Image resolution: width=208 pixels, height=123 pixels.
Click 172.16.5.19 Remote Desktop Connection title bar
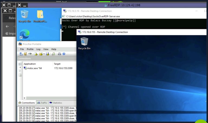coord(134,11)
